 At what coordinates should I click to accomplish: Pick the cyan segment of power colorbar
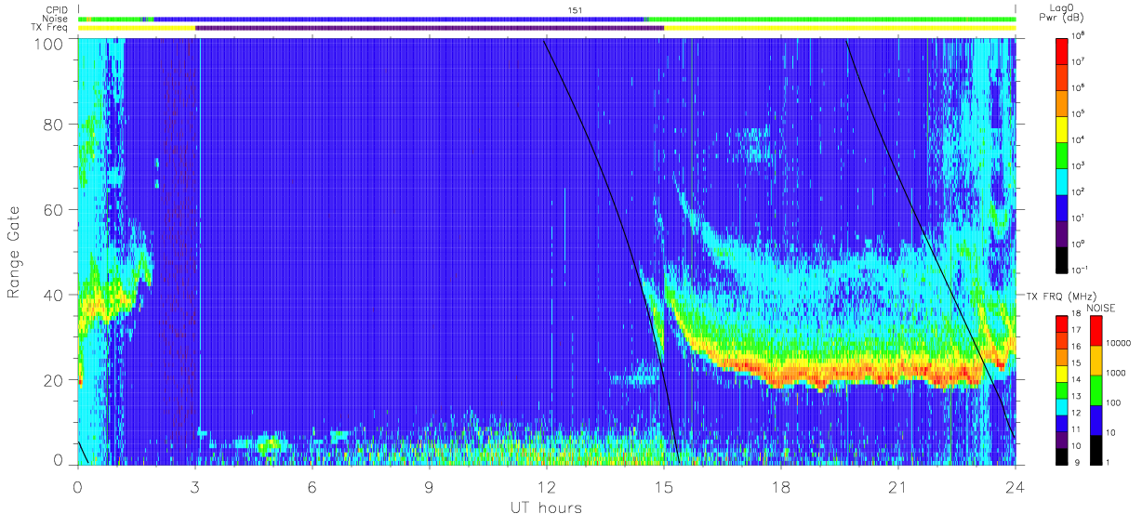coord(1062,180)
